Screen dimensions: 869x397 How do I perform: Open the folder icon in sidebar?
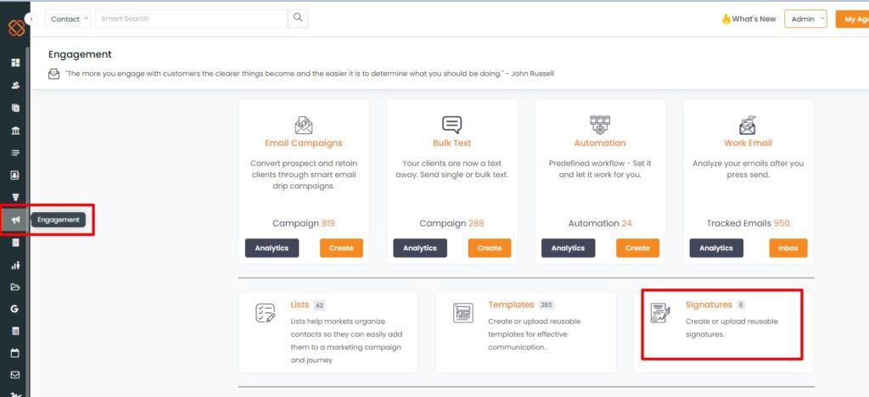tap(15, 287)
